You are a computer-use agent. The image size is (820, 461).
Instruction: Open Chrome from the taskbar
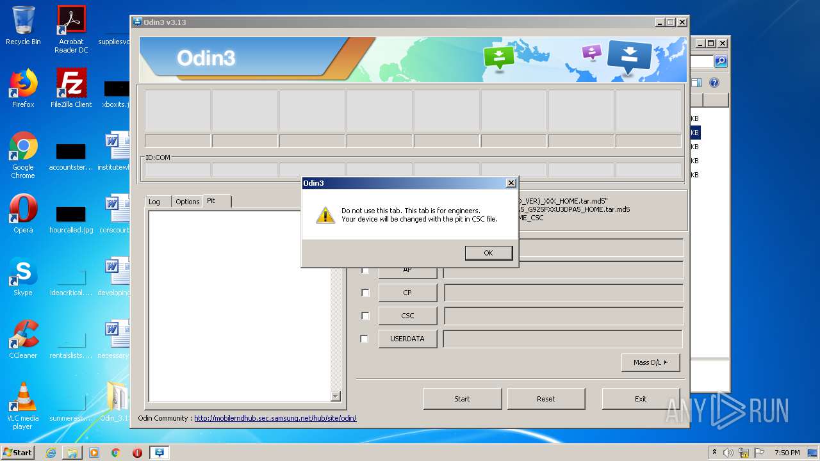(x=116, y=453)
